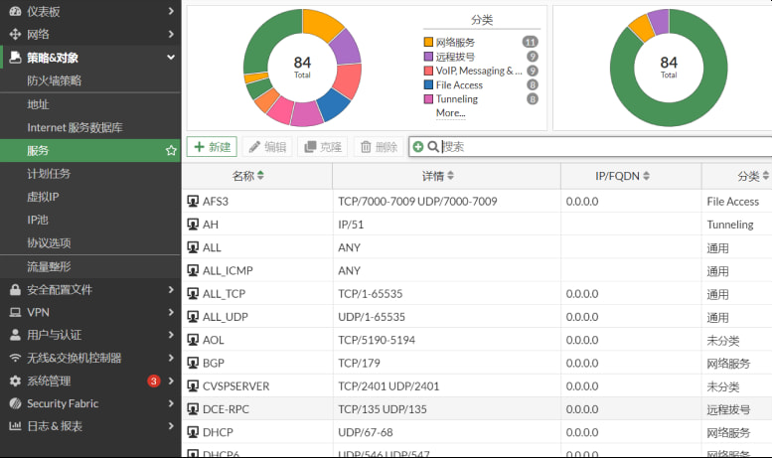The image size is (772, 458).
Task: Collapse the 策略&对象 section
Action: point(171,58)
